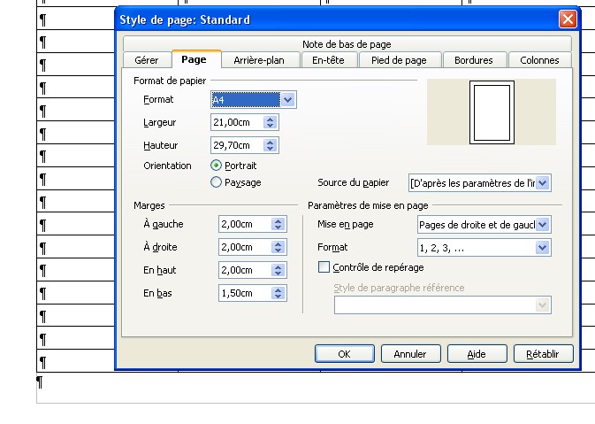Switch to Pied de page tab

(x=399, y=60)
